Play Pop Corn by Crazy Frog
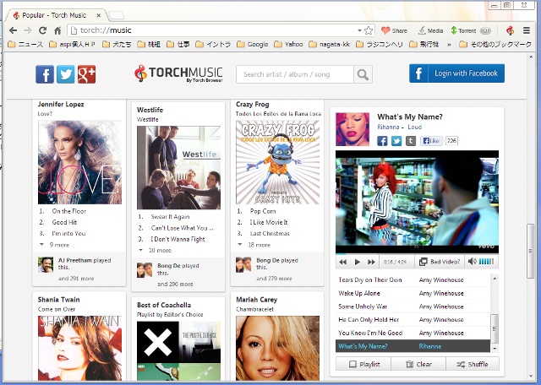 pos(263,211)
